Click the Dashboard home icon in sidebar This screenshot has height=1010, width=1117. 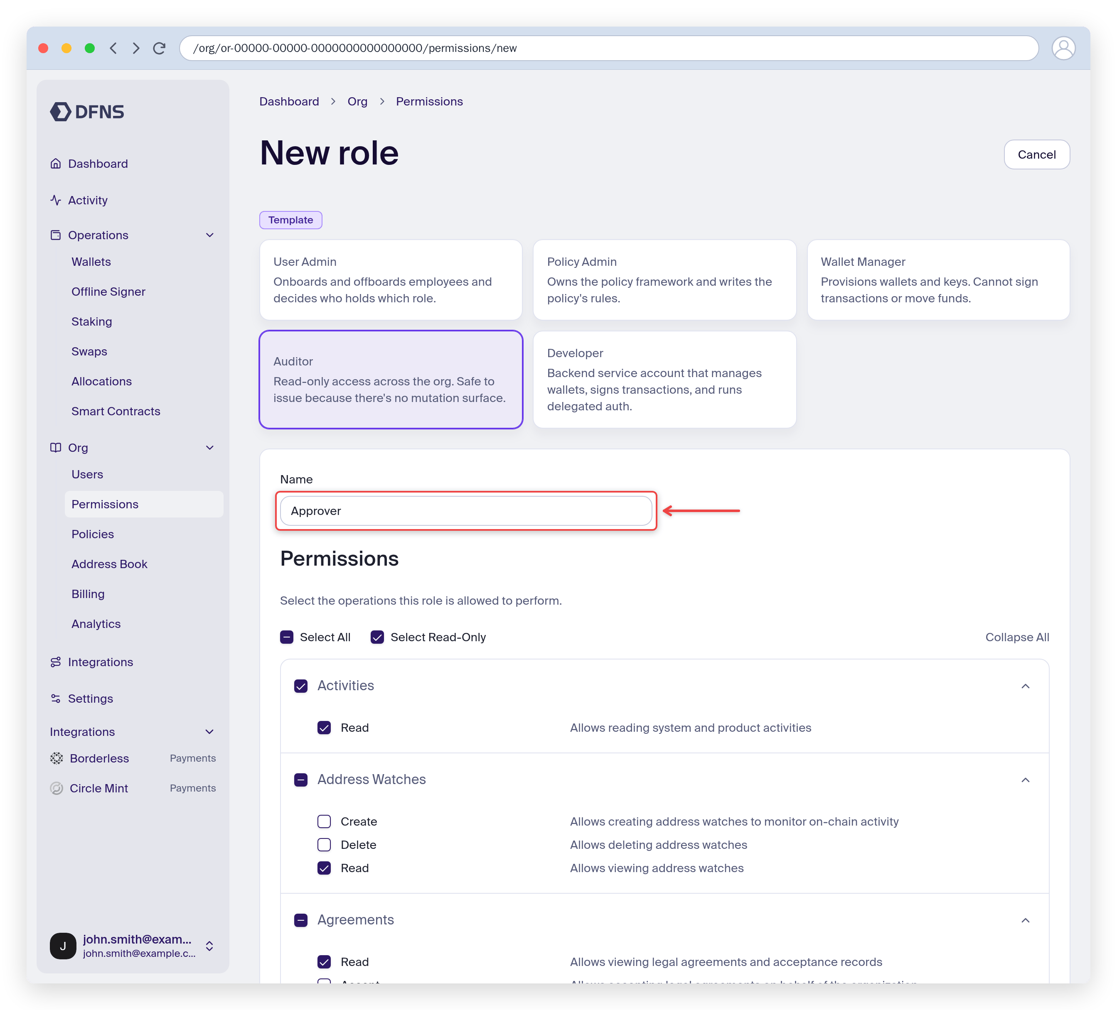pos(55,163)
